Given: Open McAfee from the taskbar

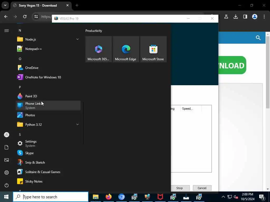Looking at the screenshot, I should 160,197.
